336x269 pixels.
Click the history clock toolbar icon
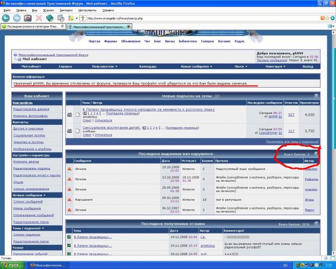(x=61, y=18)
